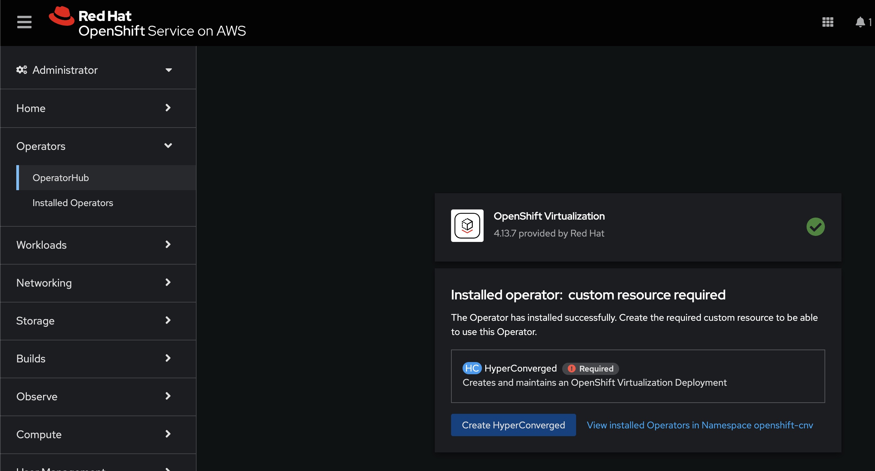Open the application launcher grid icon

828,22
